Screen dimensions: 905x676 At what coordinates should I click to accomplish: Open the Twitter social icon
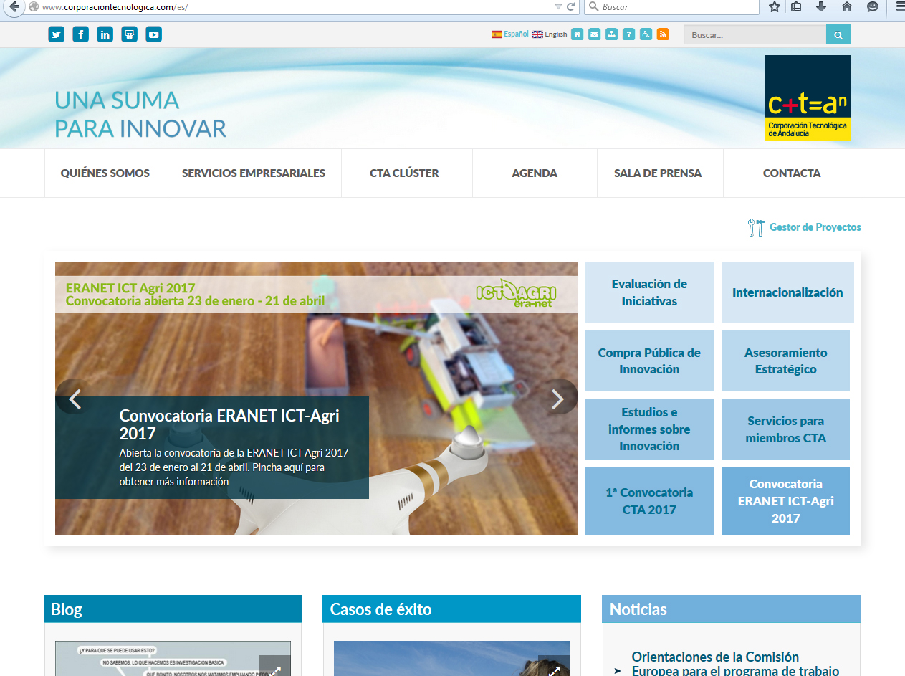point(57,34)
